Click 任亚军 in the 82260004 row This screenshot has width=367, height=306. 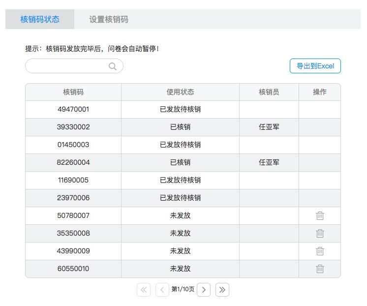[x=269, y=162]
